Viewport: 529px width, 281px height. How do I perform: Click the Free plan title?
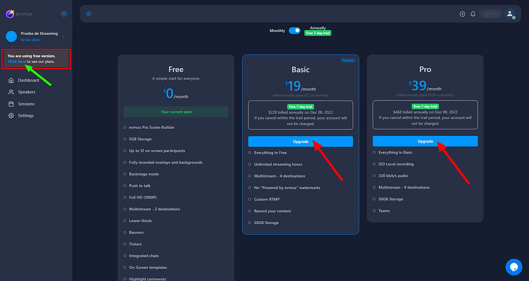176,70
